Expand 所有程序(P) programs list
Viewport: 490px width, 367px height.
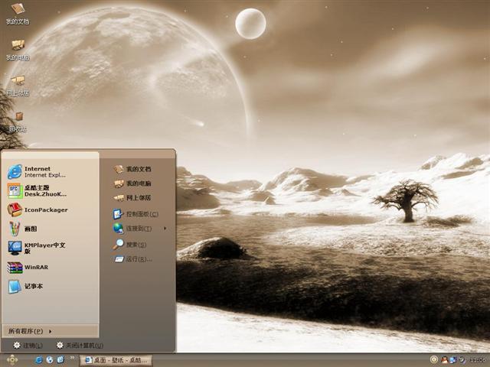coord(31,331)
